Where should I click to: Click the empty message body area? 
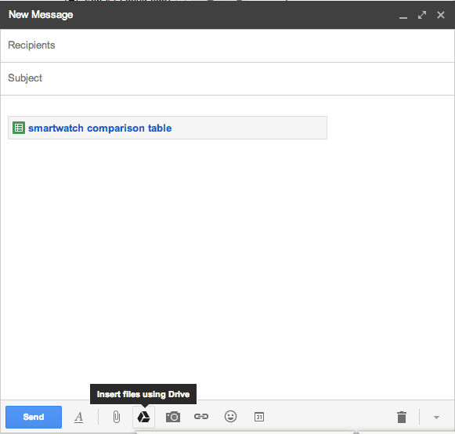227,262
